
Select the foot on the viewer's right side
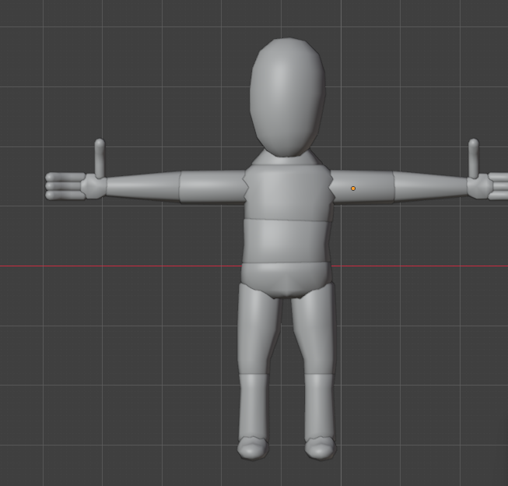[x=321, y=449]
